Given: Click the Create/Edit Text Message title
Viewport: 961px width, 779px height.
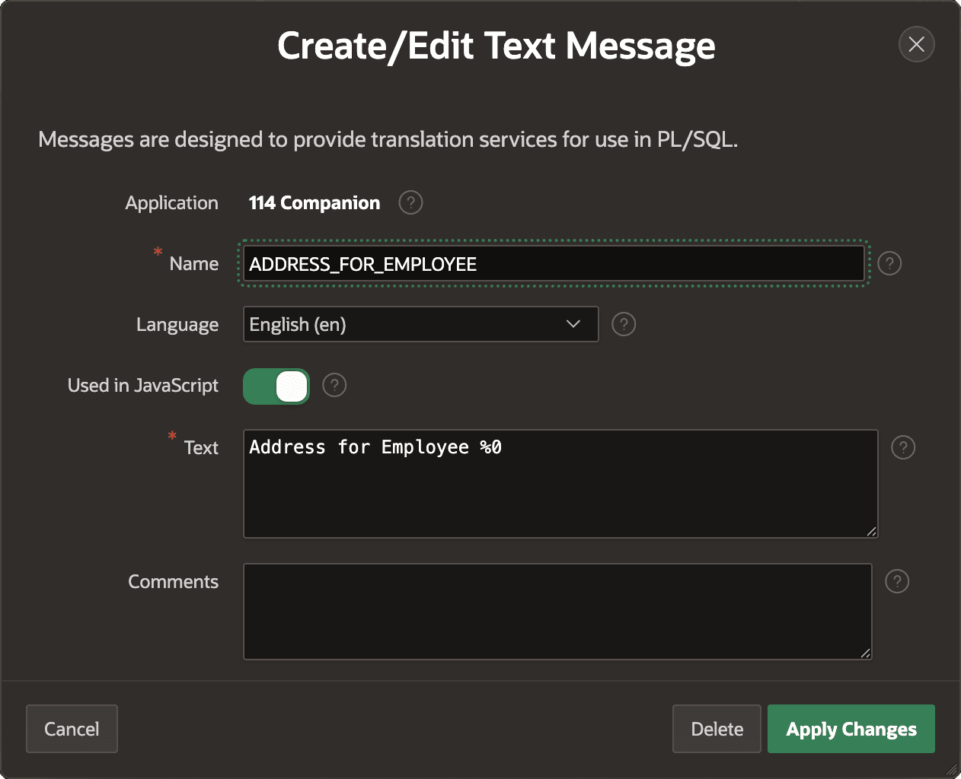Looking at the screenshot, I should point(496,46).
